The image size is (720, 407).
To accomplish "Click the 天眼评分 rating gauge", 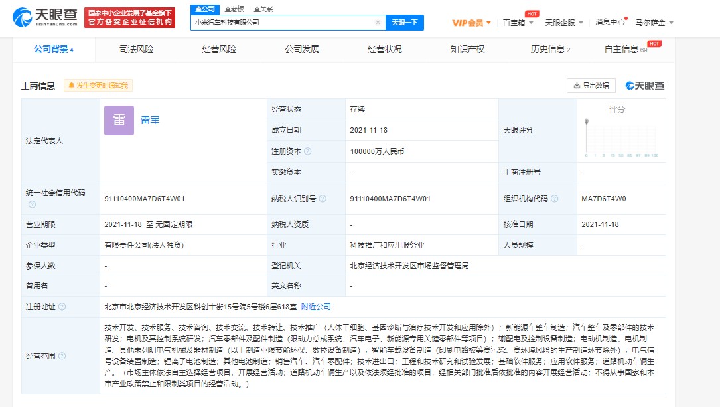I will coord(620,133).
